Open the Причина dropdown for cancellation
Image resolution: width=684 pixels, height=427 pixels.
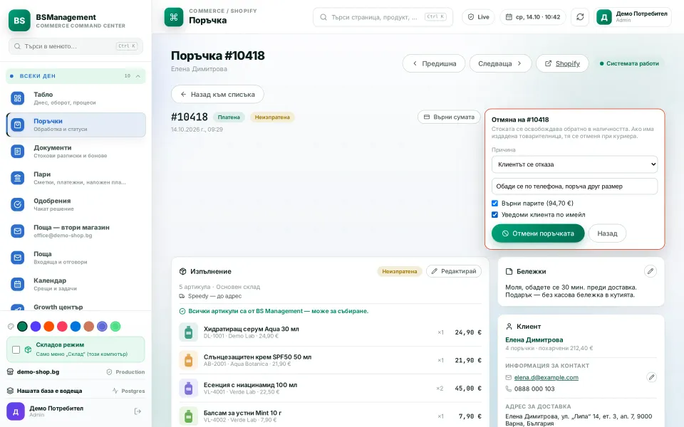pos(574,164)
